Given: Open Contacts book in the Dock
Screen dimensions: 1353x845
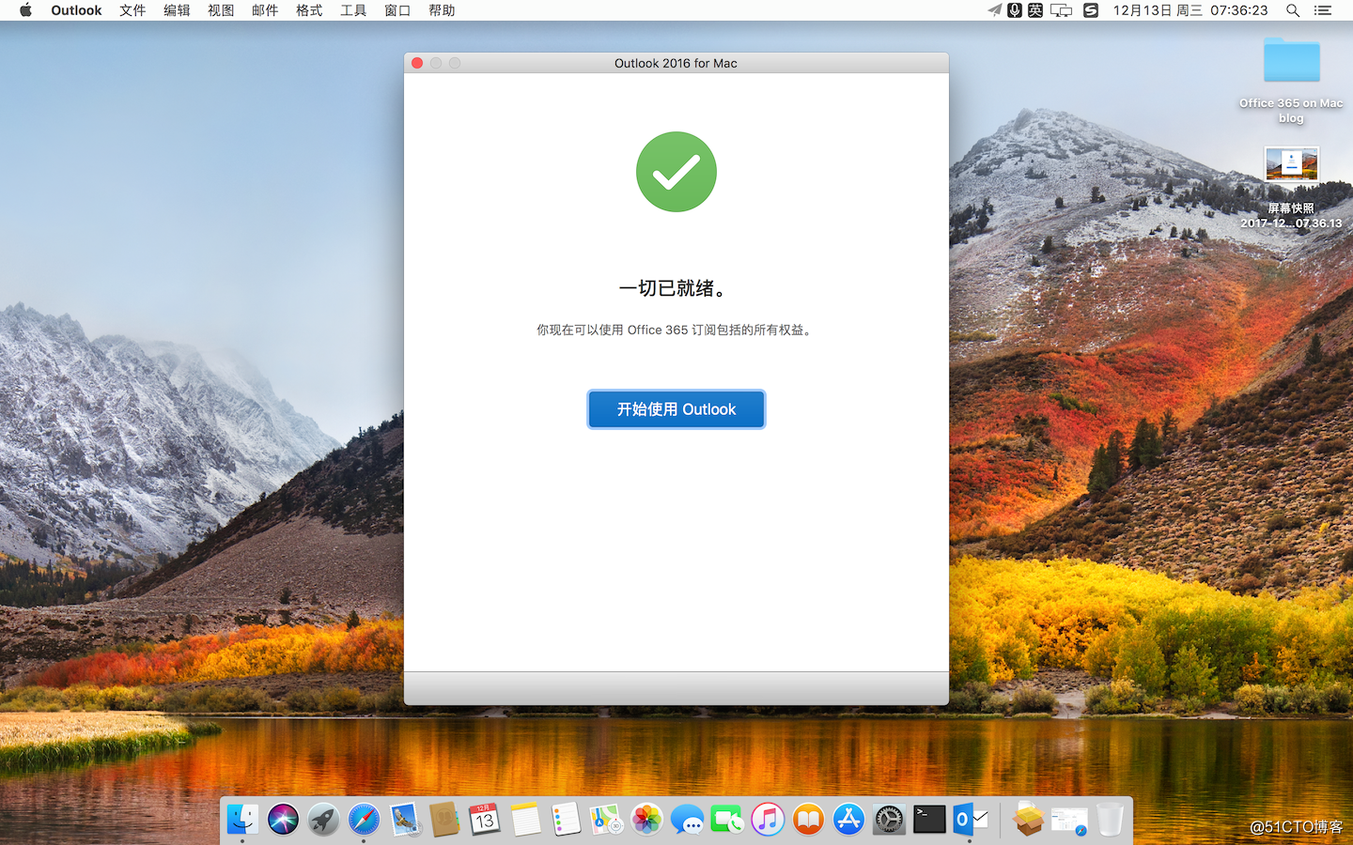Looking at the screenshot, I should pos(444,820).
